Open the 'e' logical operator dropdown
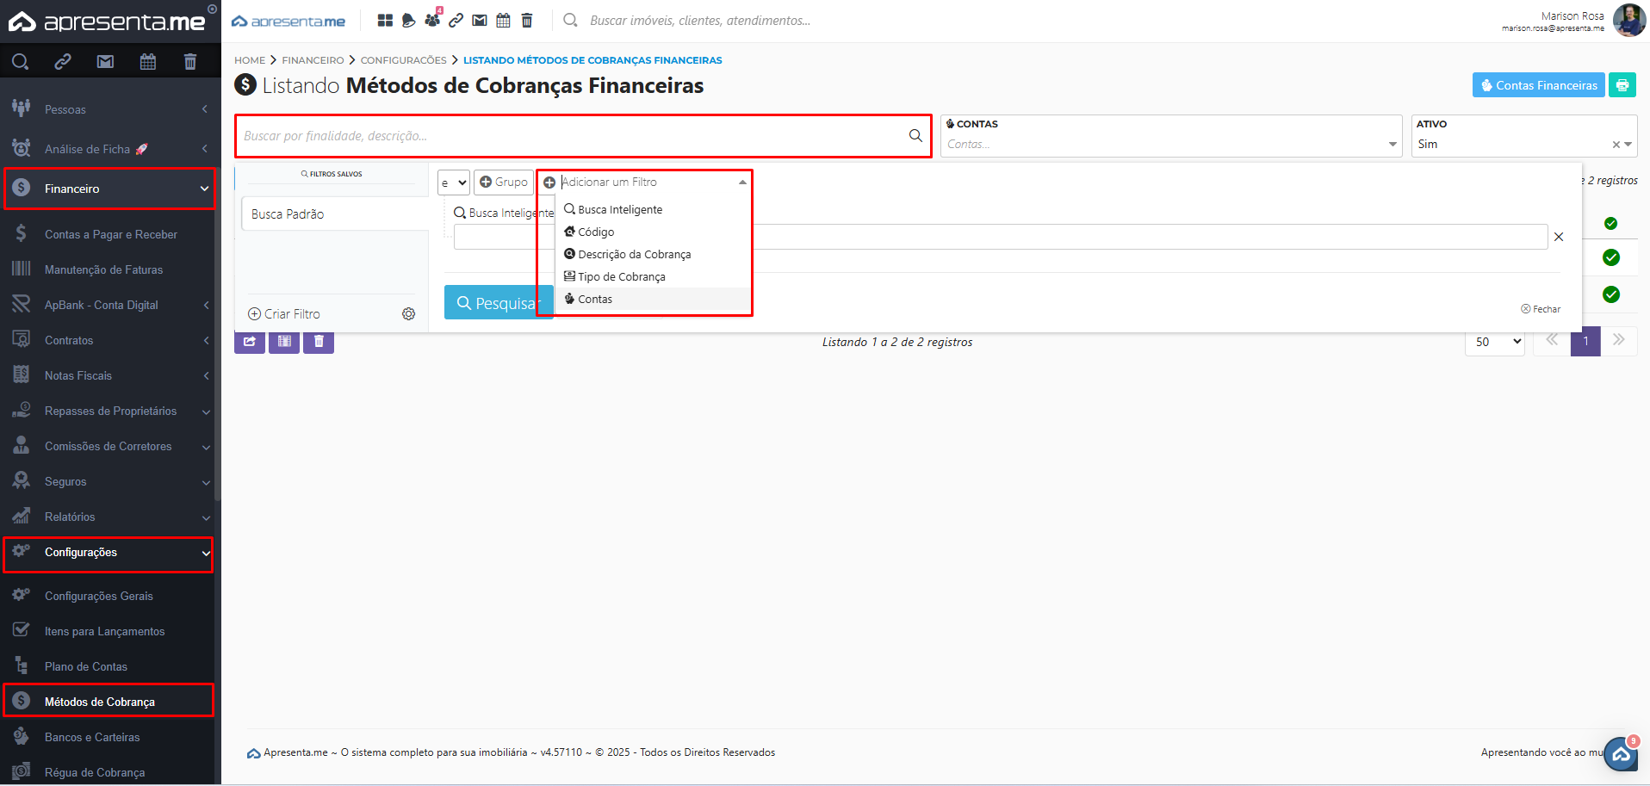1650x786 pixels. point(453,183)
